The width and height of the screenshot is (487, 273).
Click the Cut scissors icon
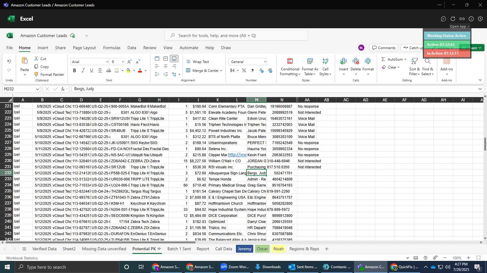coord(36,59)
